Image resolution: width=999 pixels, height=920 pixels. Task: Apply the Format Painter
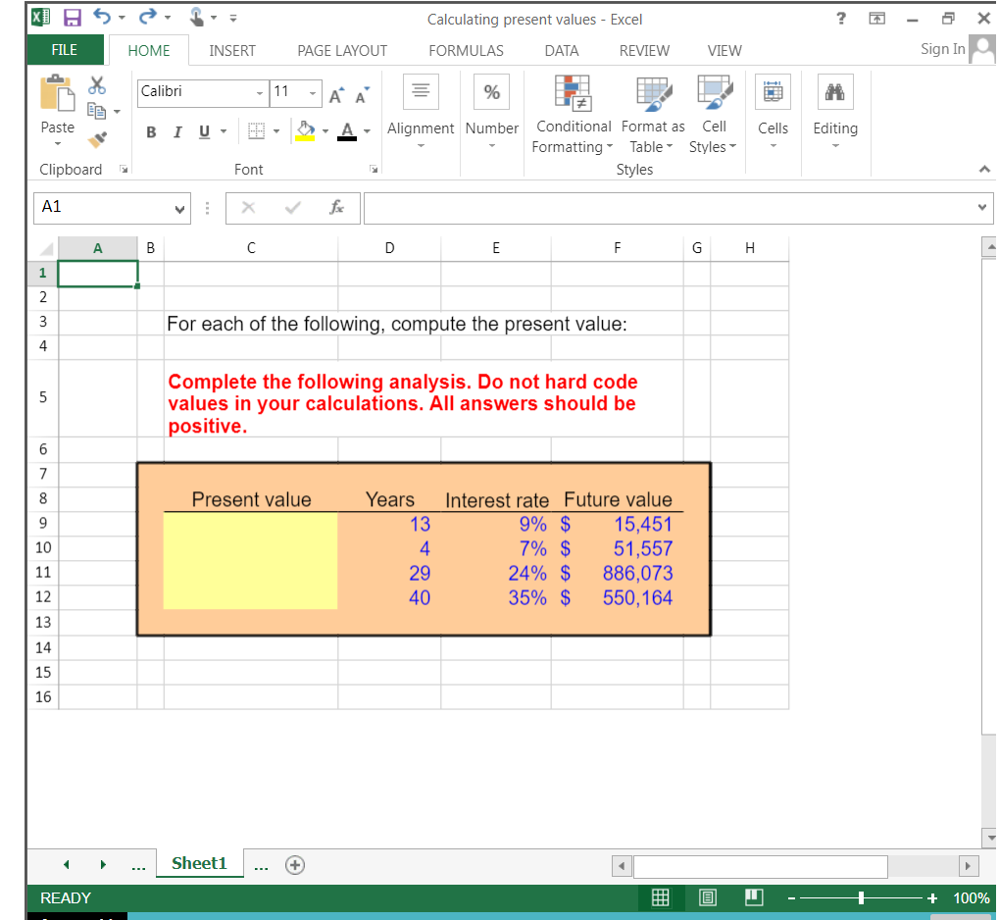(95, 138)
